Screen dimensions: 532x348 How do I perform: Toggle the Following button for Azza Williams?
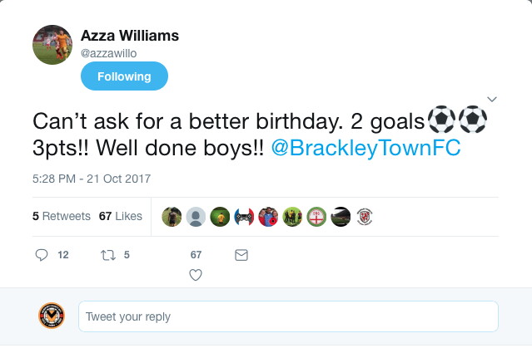(x=124, y=76)
